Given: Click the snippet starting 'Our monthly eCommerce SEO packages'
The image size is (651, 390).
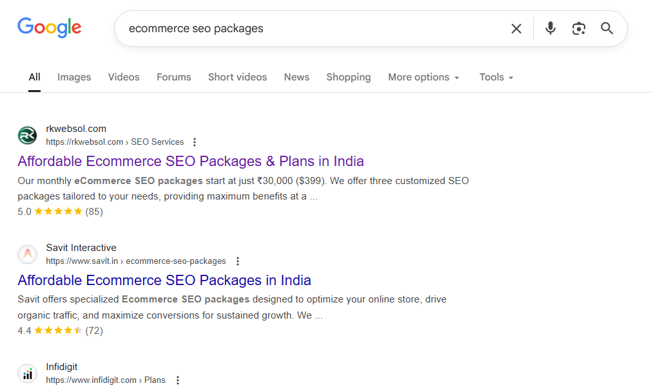Looking at the screenshot, I should (243, 189).
